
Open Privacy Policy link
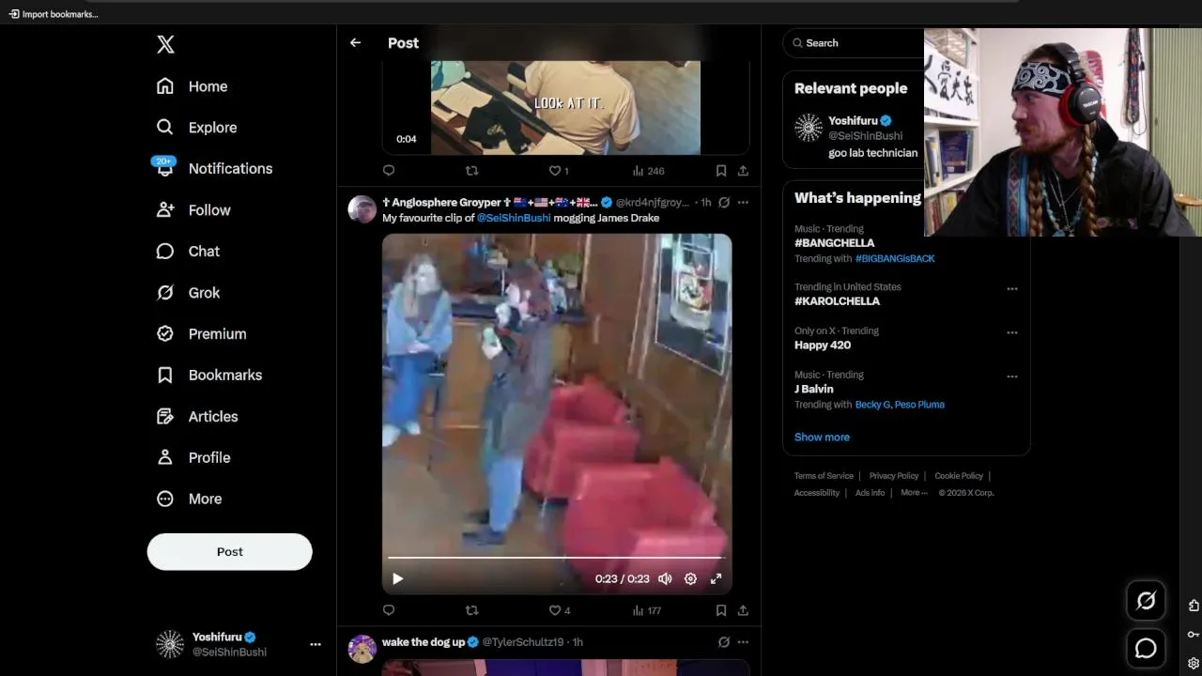coord(894,476)
